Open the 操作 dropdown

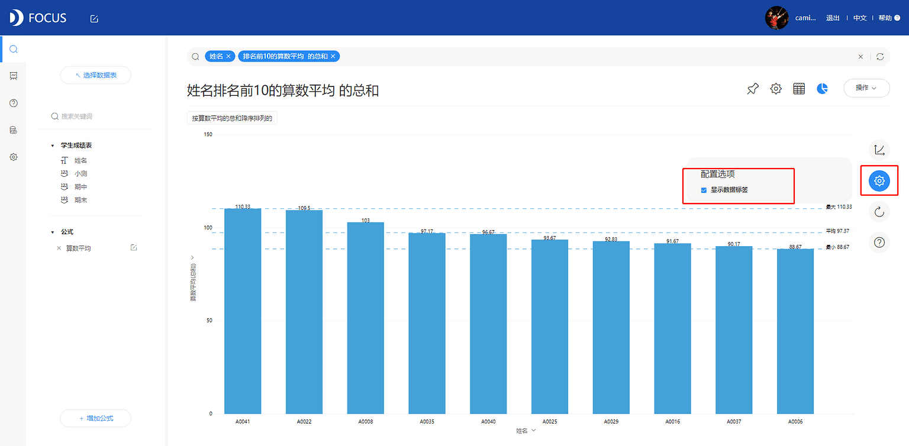coord(866,88)
